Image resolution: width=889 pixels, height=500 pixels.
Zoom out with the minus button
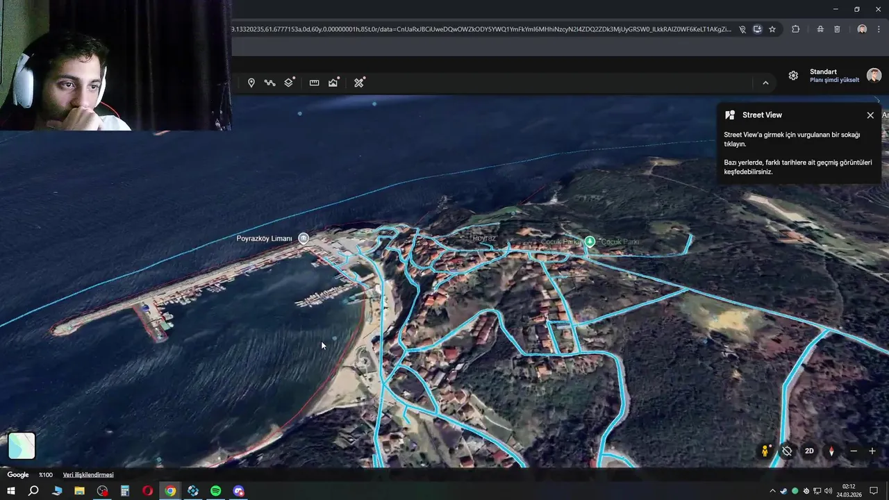(854, 451)
